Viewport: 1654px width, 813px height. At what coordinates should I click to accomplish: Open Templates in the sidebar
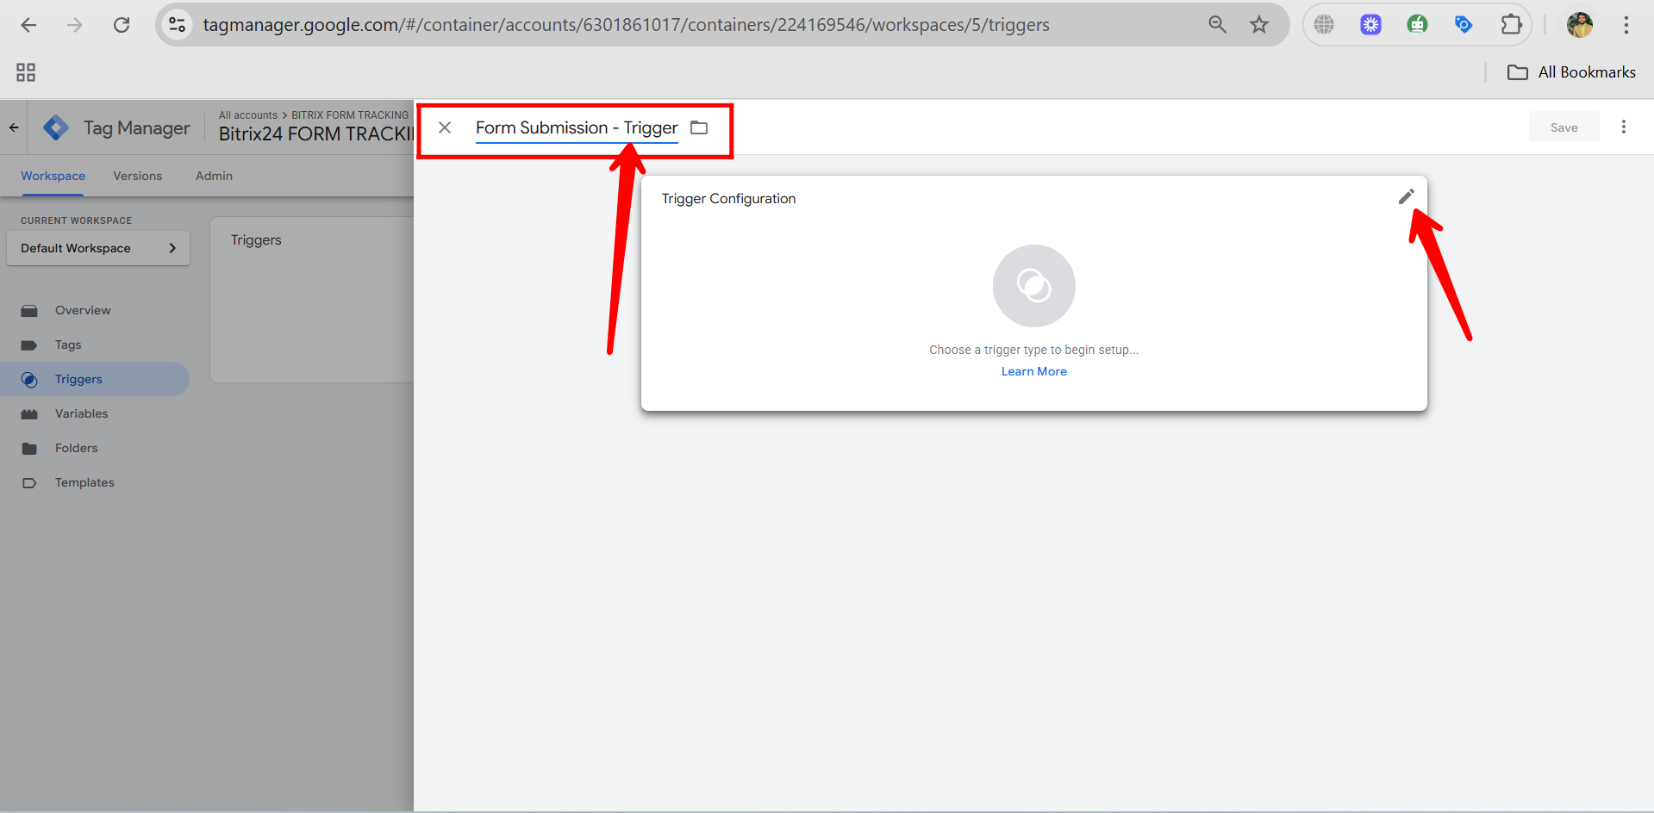84,482
